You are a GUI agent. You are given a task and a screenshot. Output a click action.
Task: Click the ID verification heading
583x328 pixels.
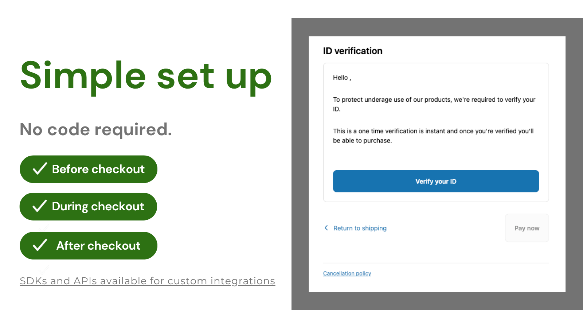coord(353,51)
